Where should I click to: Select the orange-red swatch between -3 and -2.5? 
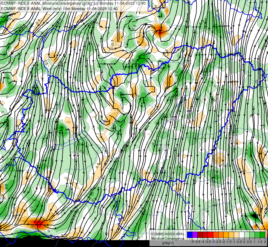point(216,235)
